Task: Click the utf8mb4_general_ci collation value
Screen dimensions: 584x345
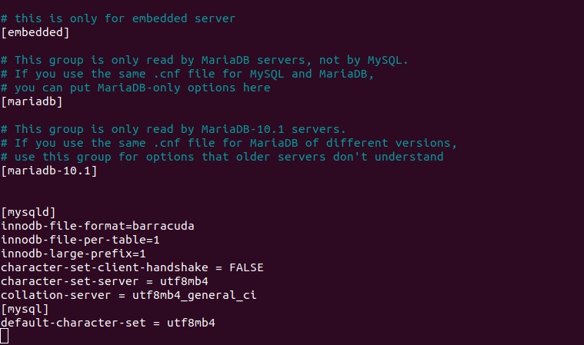Action: point(194,295)
